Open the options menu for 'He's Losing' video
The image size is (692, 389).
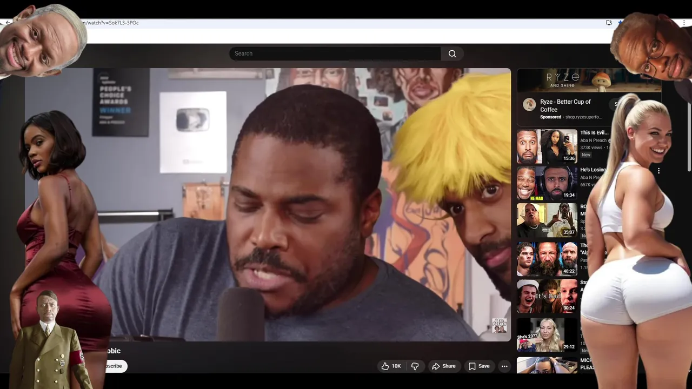[x=658, y=171]
